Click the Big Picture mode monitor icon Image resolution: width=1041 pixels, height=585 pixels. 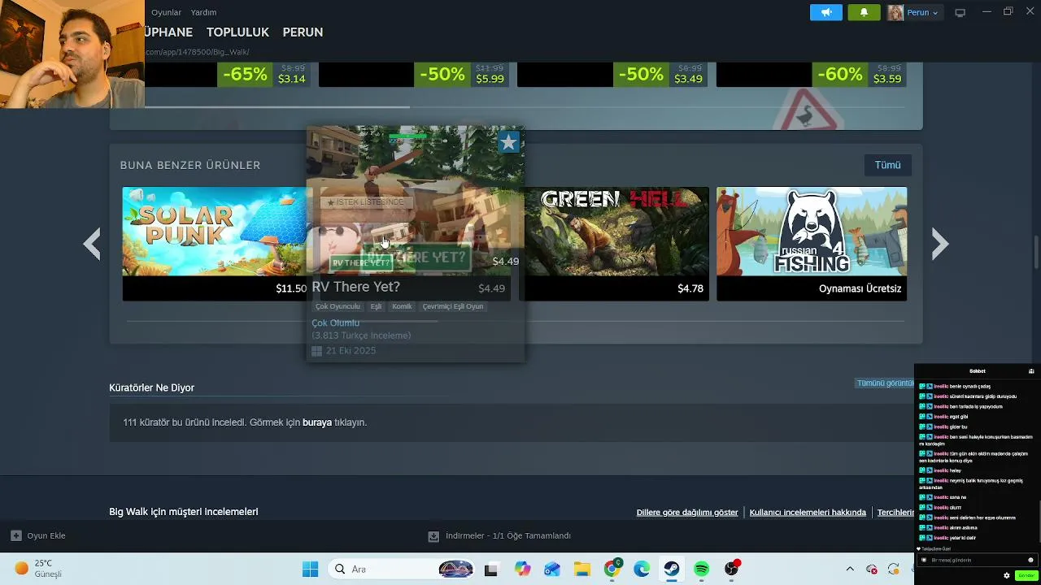tap(960, 12)
